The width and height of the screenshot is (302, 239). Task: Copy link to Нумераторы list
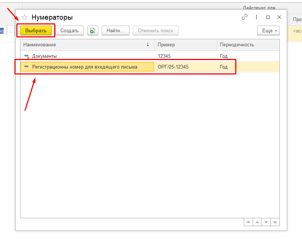tap(244, 17)
